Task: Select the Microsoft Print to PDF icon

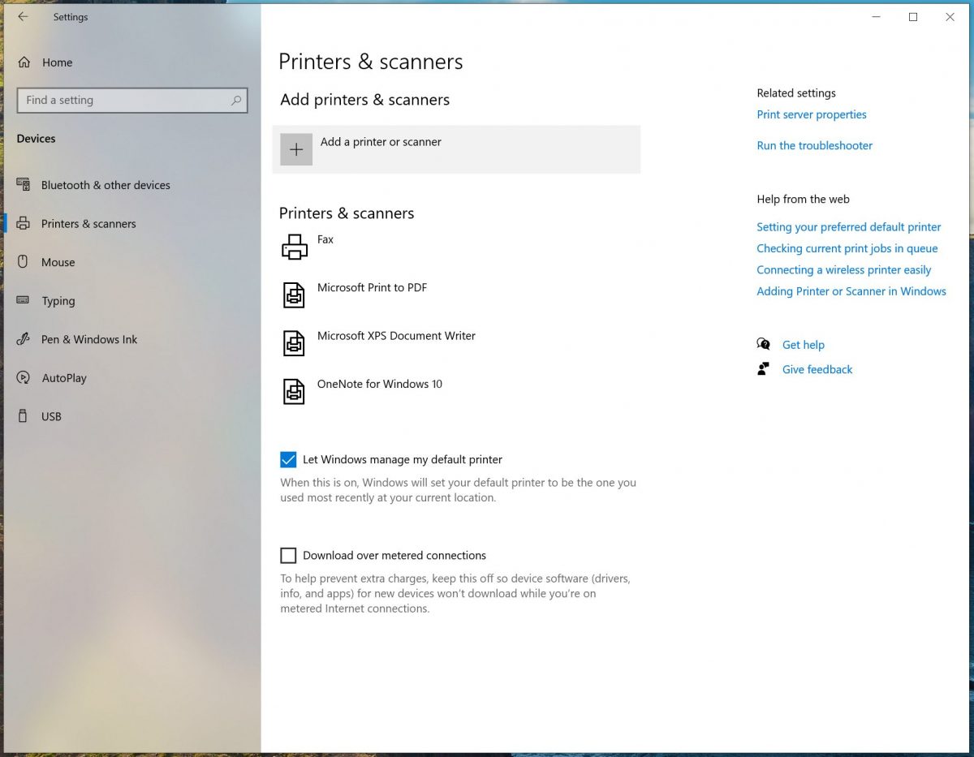Action: (x=295, y=295)
